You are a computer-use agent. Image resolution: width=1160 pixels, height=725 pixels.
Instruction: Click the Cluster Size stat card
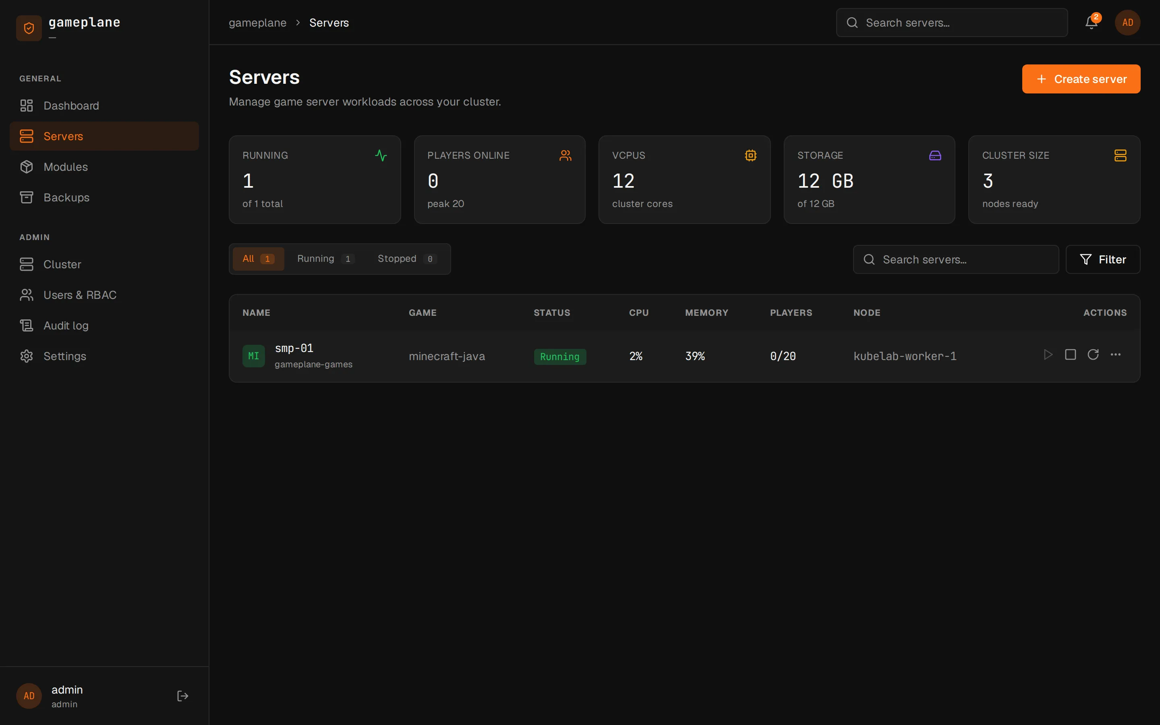coord(1054,179)
